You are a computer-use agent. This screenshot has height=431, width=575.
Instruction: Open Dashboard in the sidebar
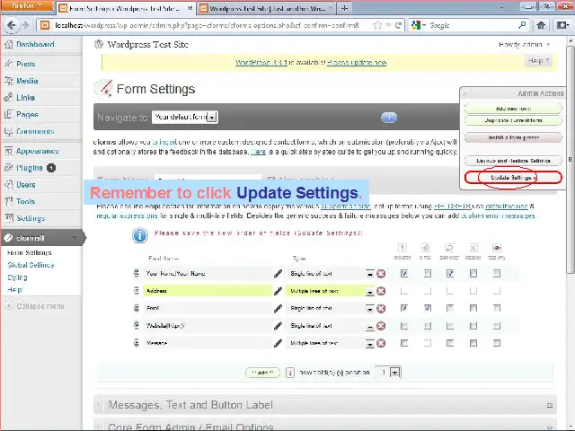click(x=35, y=44)
